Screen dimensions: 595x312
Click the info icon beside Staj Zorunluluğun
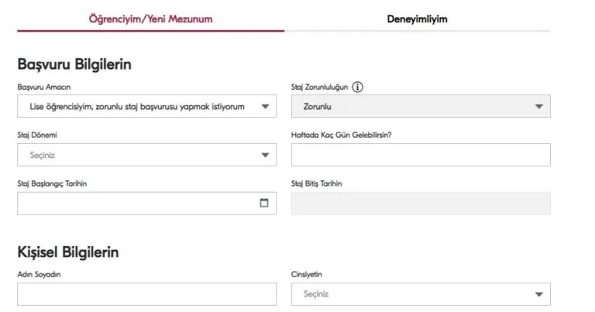pyautogui.click(x=358, y=87)
